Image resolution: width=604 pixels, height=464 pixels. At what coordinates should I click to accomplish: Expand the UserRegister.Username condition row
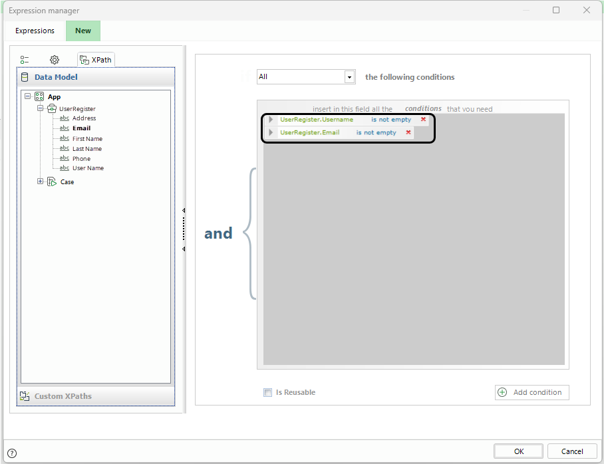pyautogui.click(x=271, y=120)
